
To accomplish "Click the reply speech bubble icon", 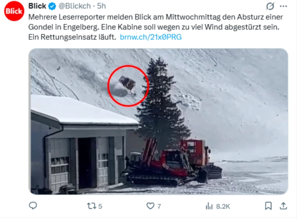I will click(x=33, y=206).
